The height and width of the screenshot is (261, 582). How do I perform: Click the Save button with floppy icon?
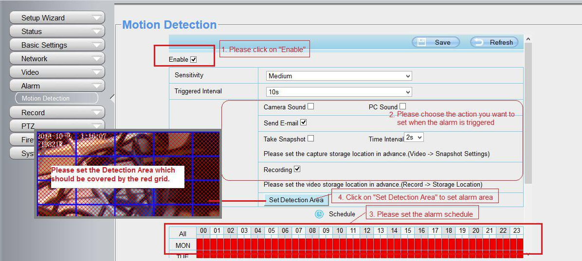tap(436, 42)
